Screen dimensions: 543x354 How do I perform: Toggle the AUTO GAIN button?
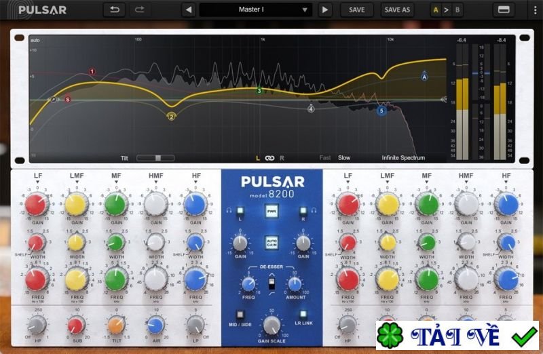(271, 243)
